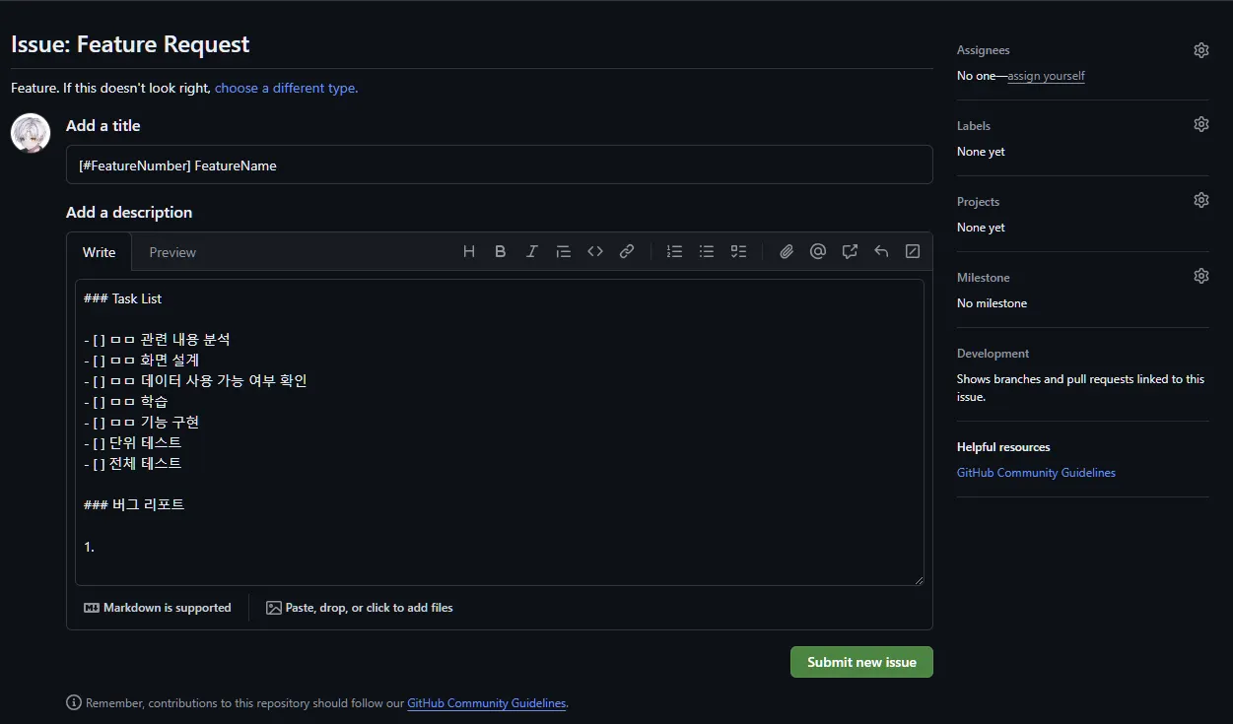Viewport: 1233px width, 724px height.
Task: Click the Milestone heading in sidebar
Action: coord(983,278)
